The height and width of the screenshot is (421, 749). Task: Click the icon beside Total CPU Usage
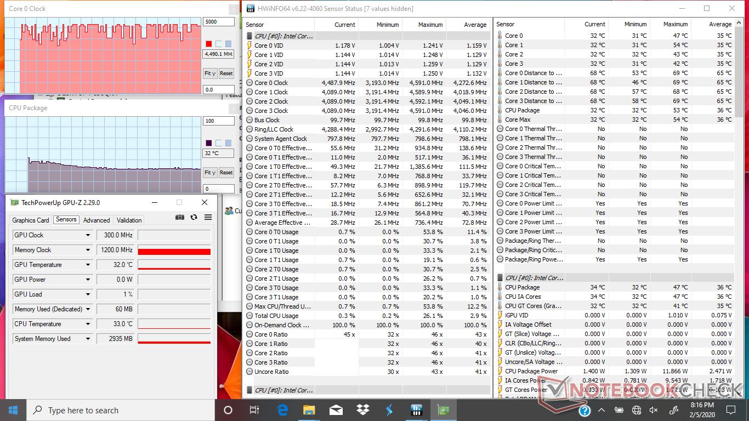coord(249,316)
